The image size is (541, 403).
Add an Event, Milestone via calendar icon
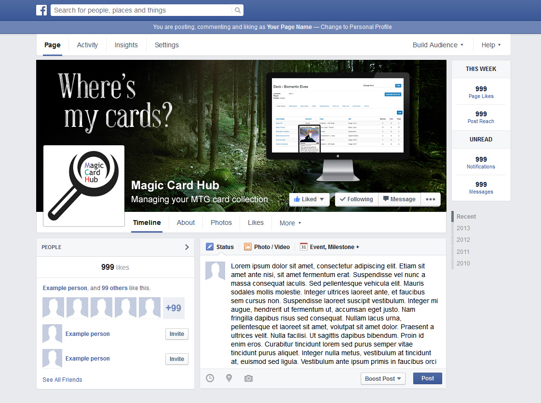301,247
